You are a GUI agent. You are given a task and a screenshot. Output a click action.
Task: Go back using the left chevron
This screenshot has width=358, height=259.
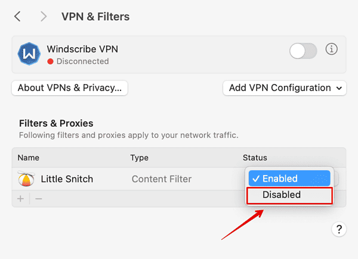[18, 17]
